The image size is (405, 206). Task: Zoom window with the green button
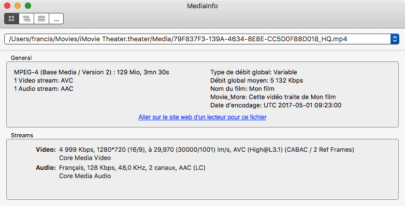click(28, 6)
